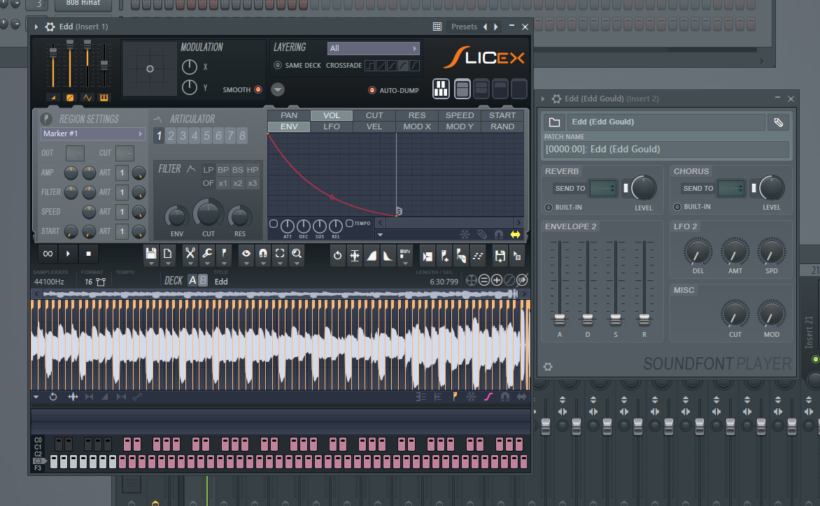Open the dropdown arrow below the modulation knobs
Viewport: 820px width, 506px height.
click(277, 89)
